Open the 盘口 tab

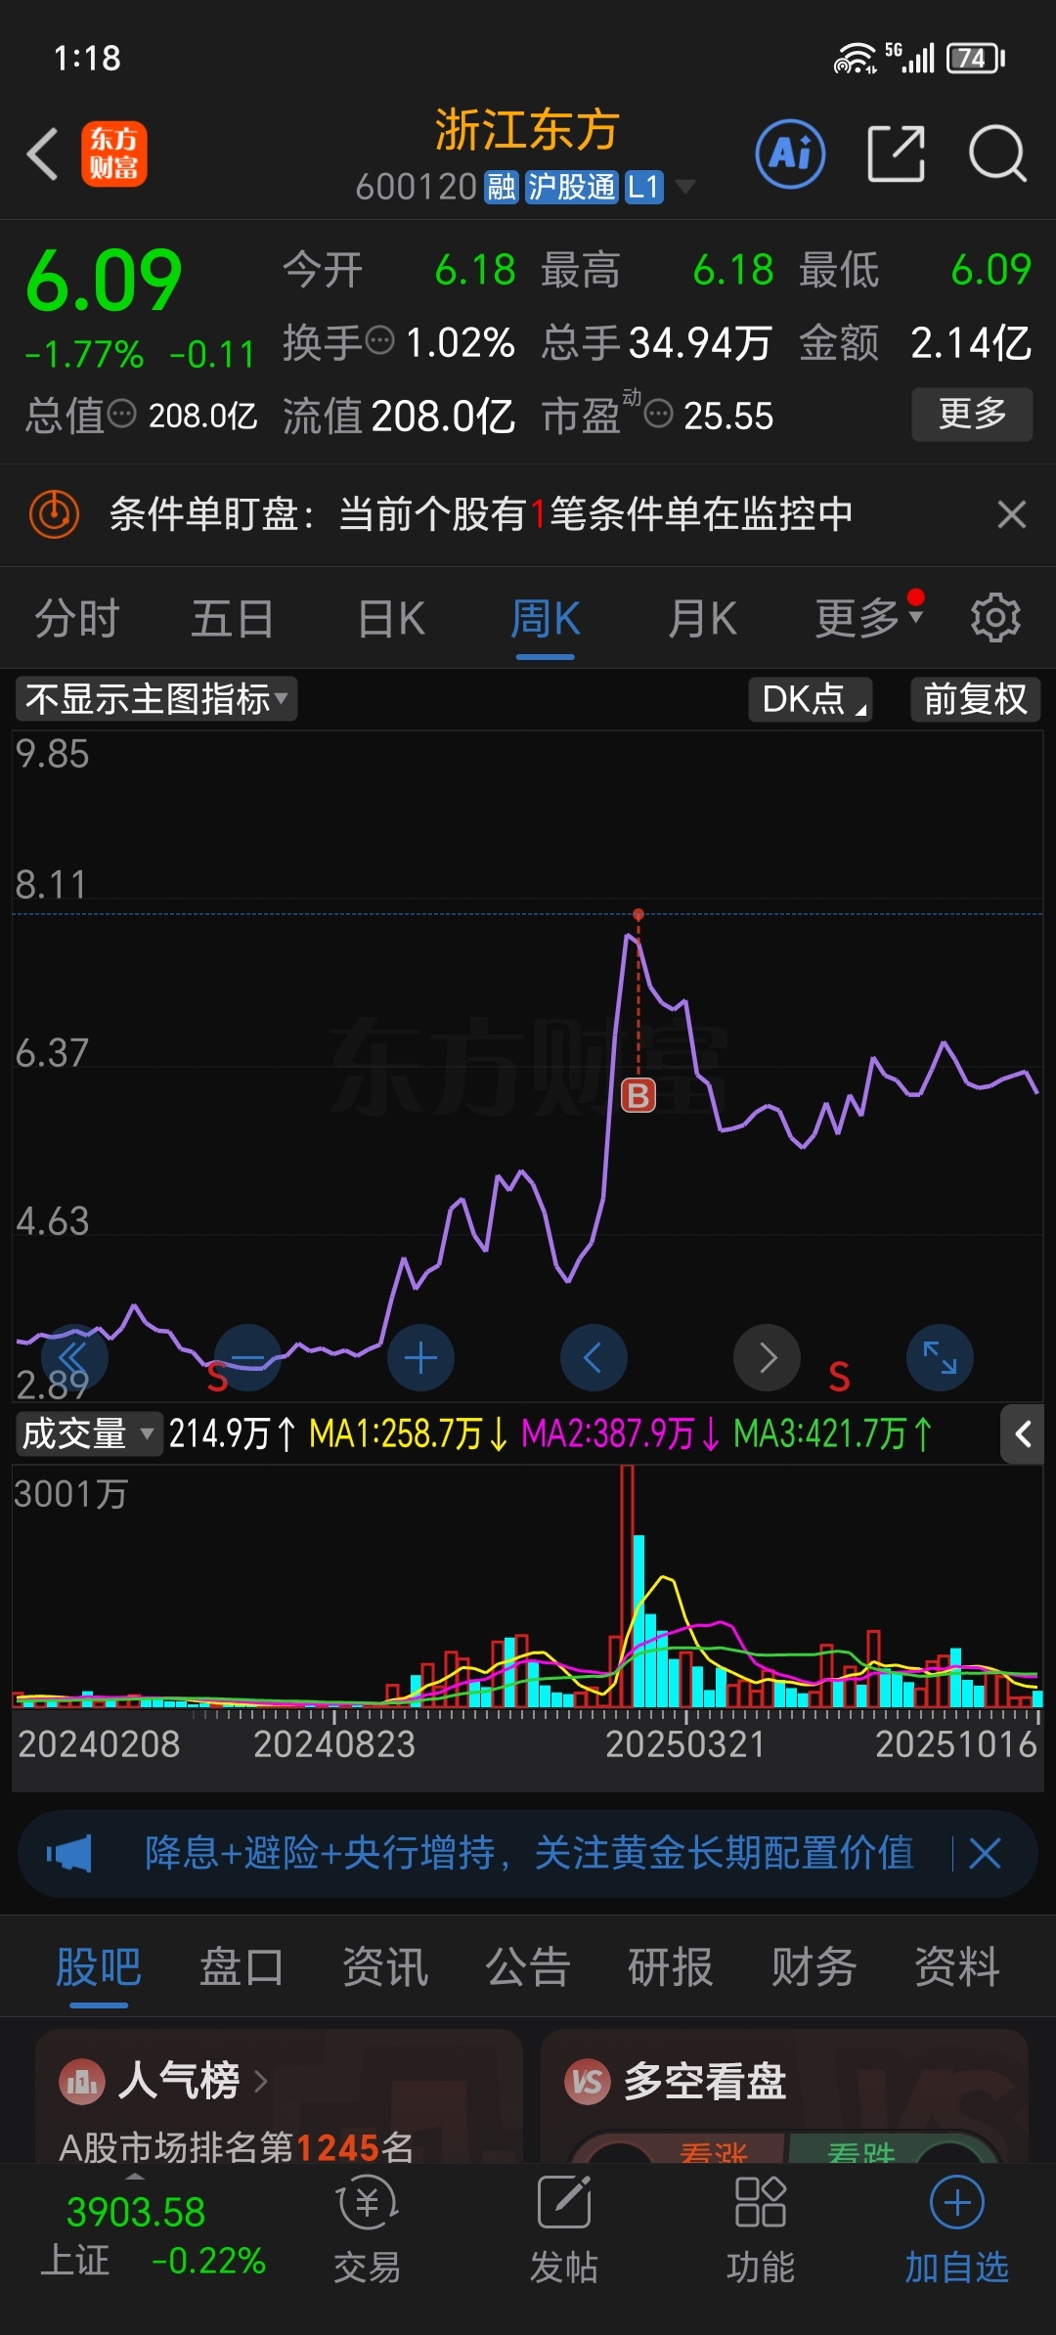tap(242, 1966)
